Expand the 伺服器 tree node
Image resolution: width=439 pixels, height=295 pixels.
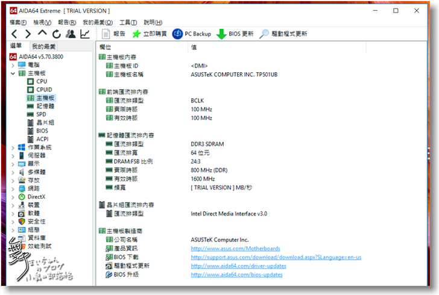click(x=13, y=156)
